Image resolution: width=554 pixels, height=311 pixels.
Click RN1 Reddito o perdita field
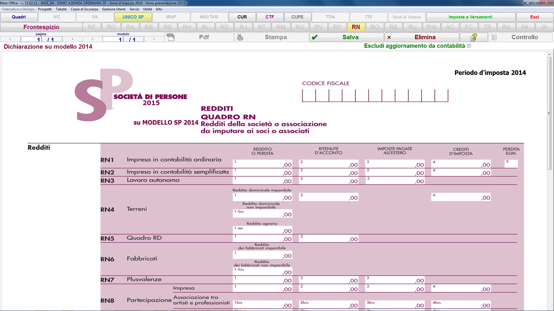263,164
